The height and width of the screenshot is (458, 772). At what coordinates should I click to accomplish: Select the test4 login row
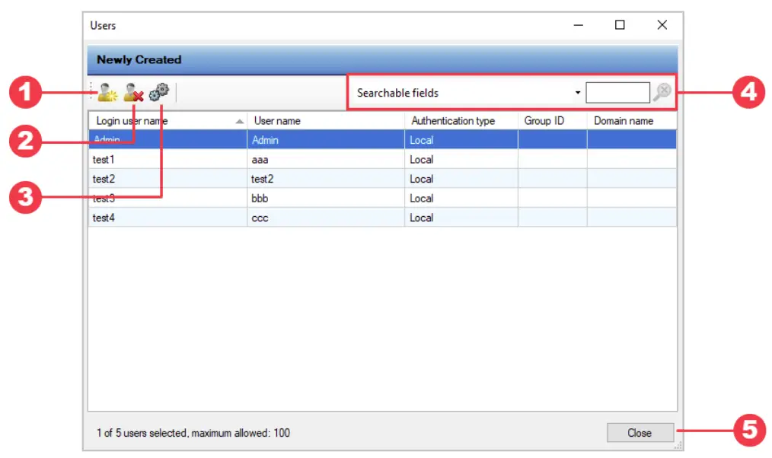click(x=382, y=218)
